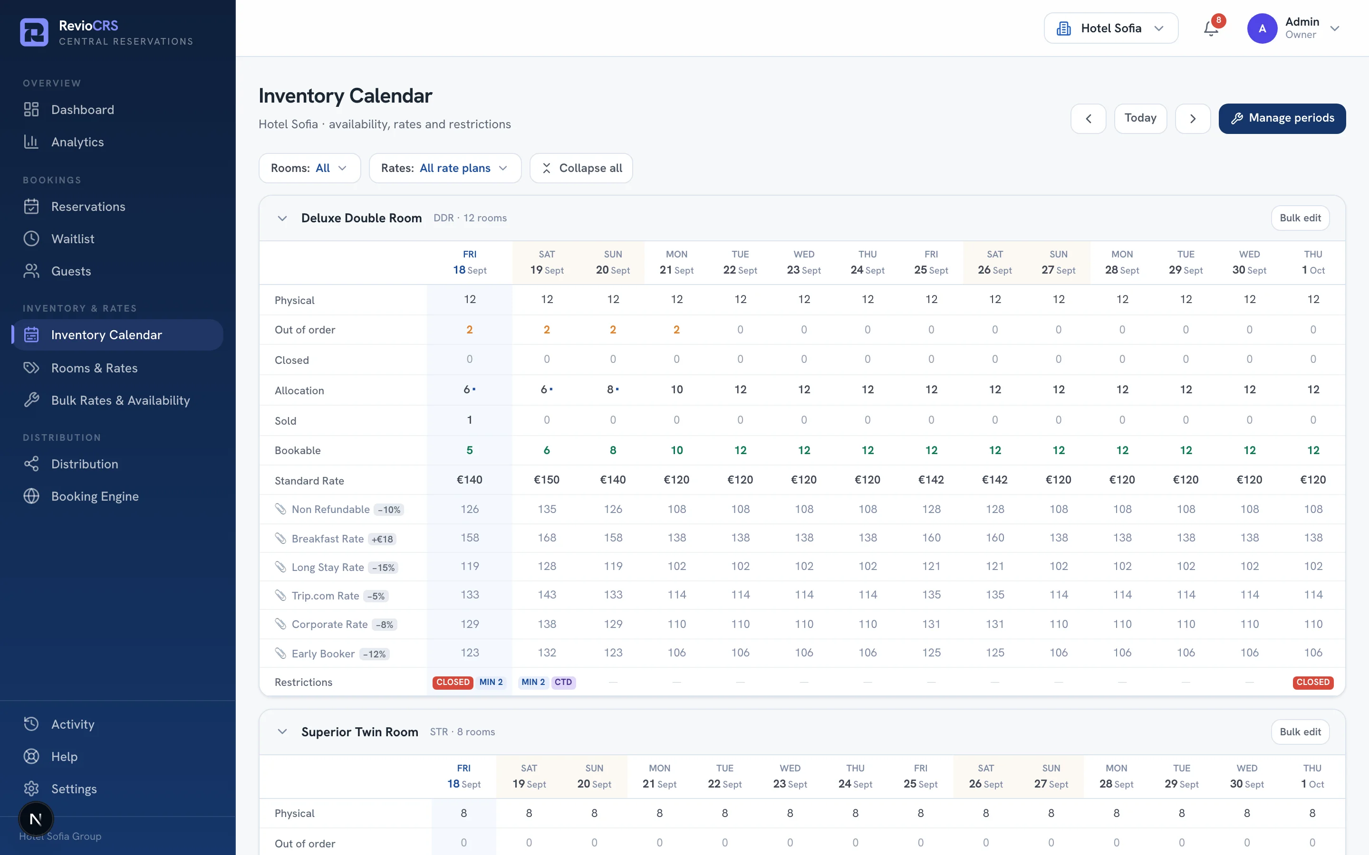The width and height of the screenshot is (1369, 855).
Task: Click Deluxe Bookable value 5 on 18 Sept
Action: tap(470, 451)
